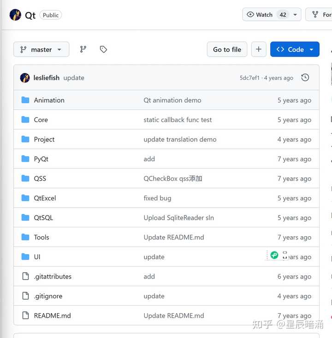Image resolution: width=332 pixels, height=338 pixels.
Task: Click the .gitignore file icon
Action: point(25,296)
